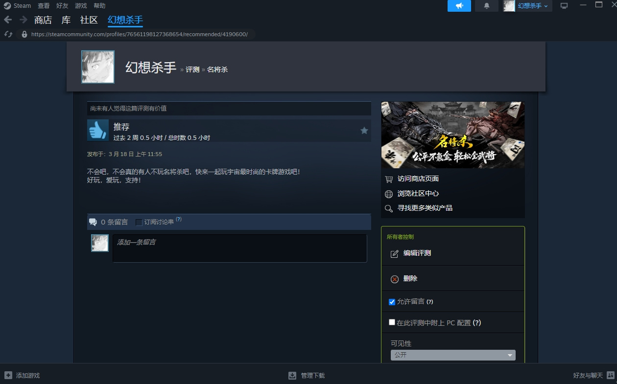Click the star award icon on review
This screenshot has width=617, height=384.
(364, 131)
